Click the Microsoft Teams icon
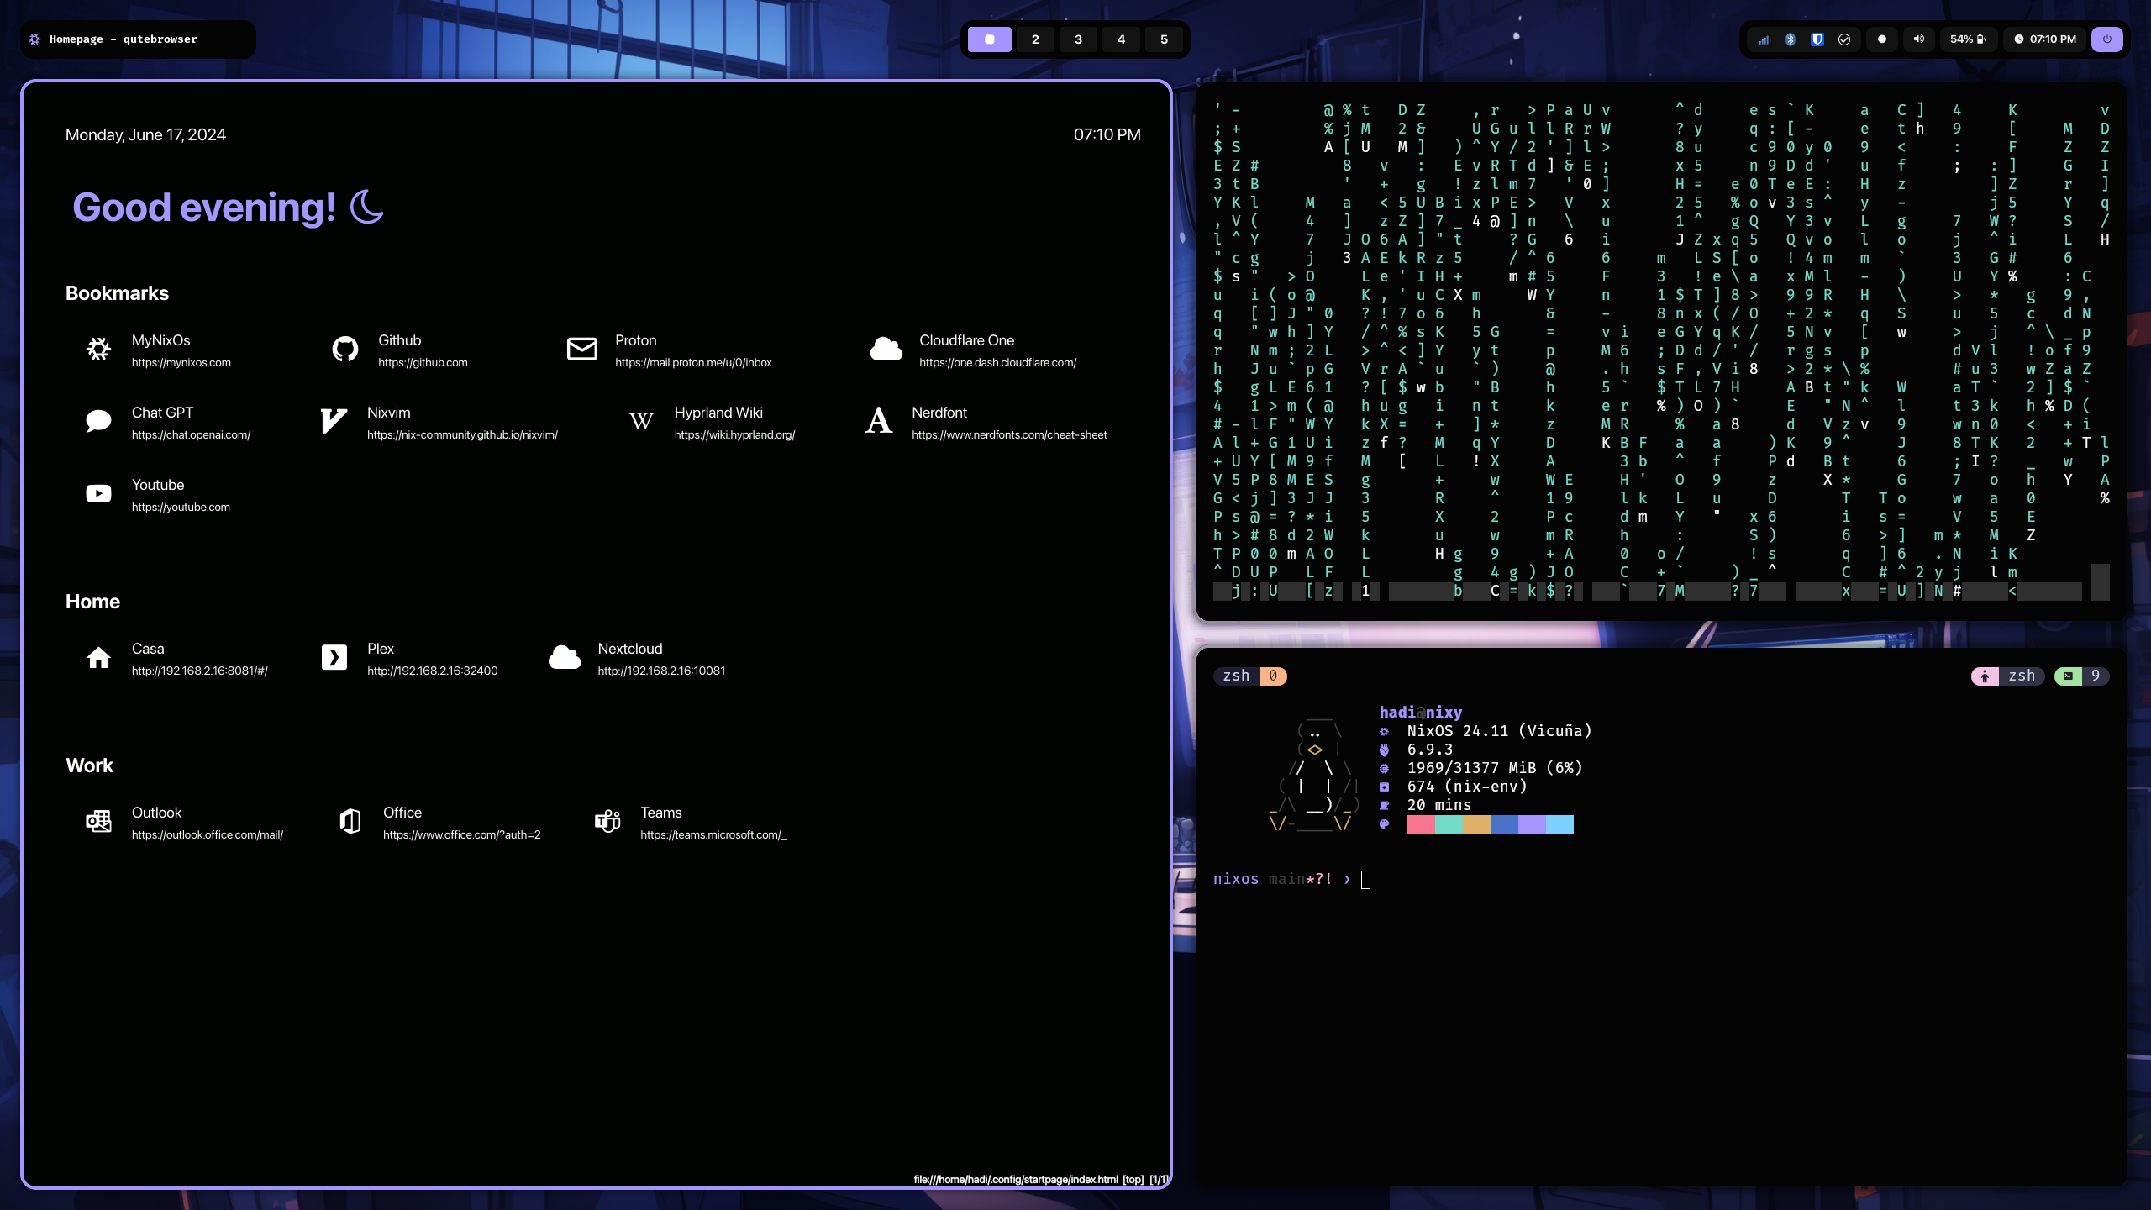Screen dimensions: 2151x1210 point(607,821)
